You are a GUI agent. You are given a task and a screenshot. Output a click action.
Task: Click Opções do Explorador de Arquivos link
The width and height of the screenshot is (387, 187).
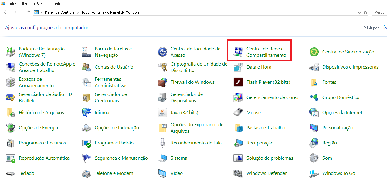[197, 128]
